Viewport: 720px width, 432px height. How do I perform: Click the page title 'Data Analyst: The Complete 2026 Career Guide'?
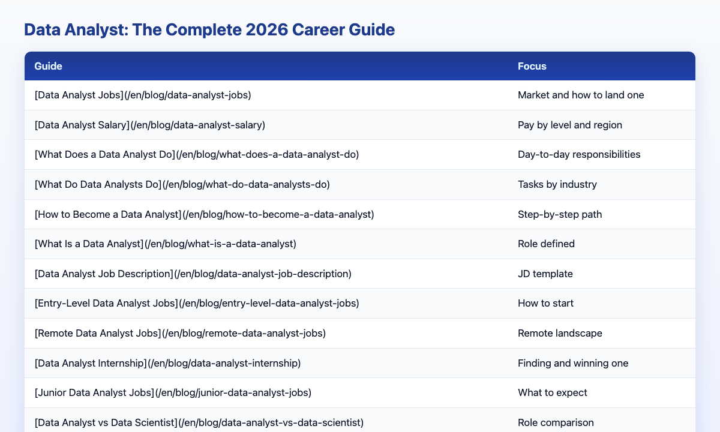click(209, 31)
